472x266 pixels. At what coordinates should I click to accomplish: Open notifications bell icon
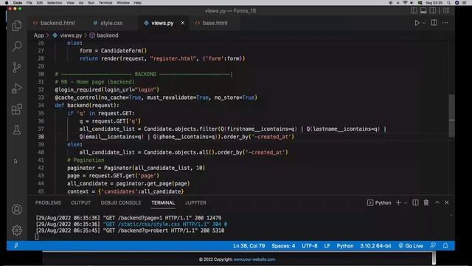coord(445,246)
